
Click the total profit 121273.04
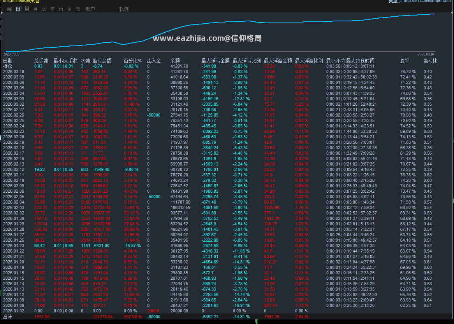103,317
